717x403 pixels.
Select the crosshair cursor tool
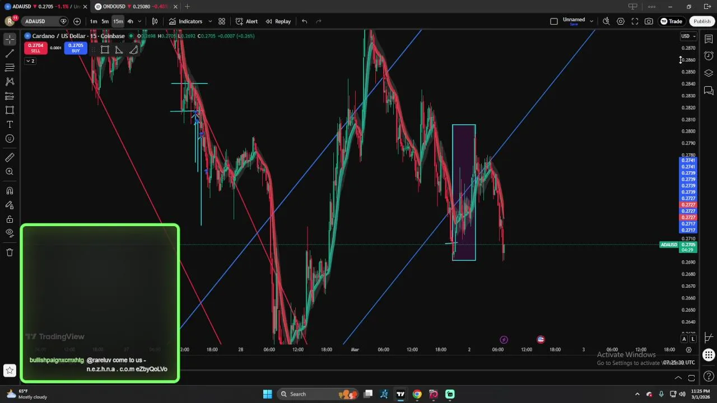tap(10, 39)
